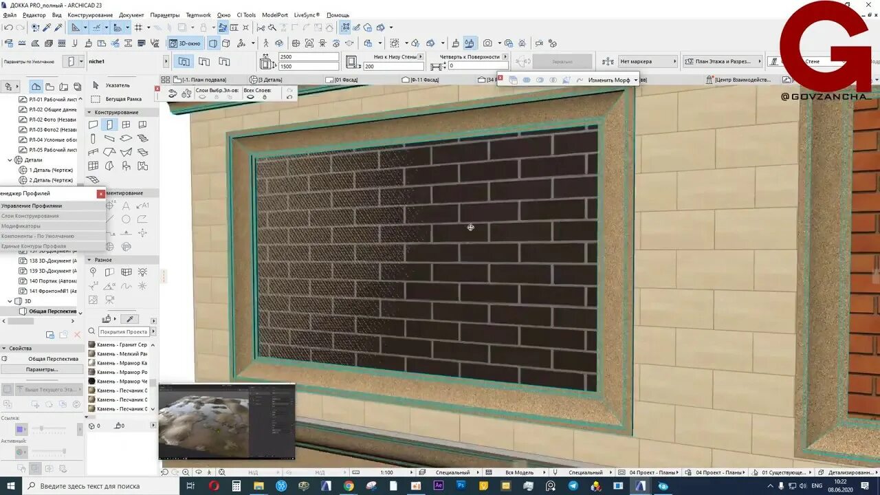
Task: Open the video thumbnail preview window
Action: click(x=227, y=421)
